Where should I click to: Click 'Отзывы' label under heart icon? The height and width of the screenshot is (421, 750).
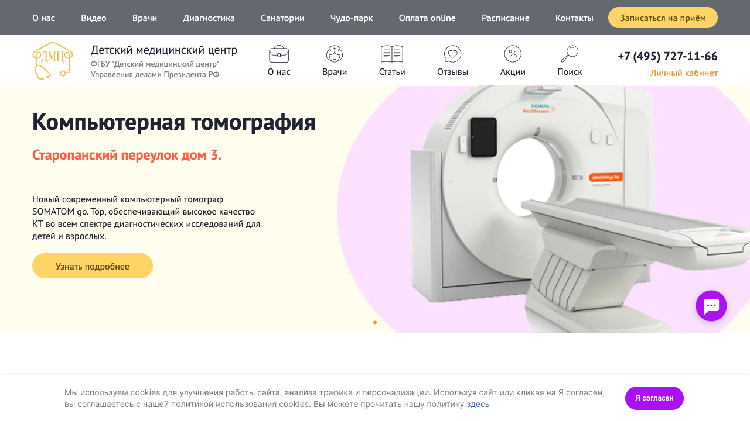[452, 72]
